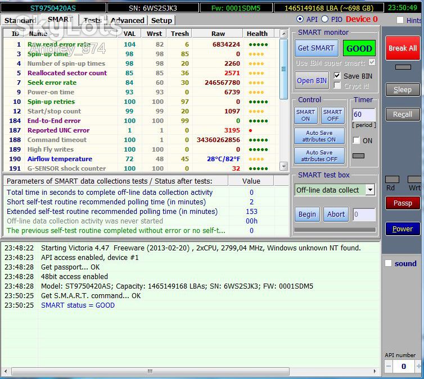Toggle the Timer ON checkbox
The image size is (424, 379).
(357, 140)
